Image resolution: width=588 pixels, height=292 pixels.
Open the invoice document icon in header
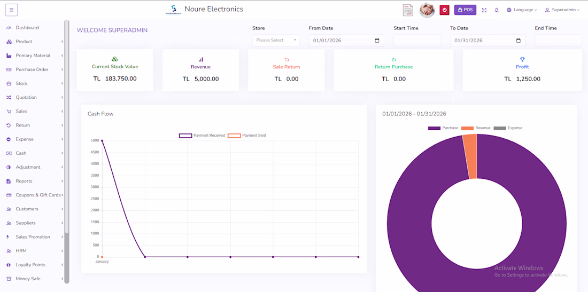coord(408,10)
